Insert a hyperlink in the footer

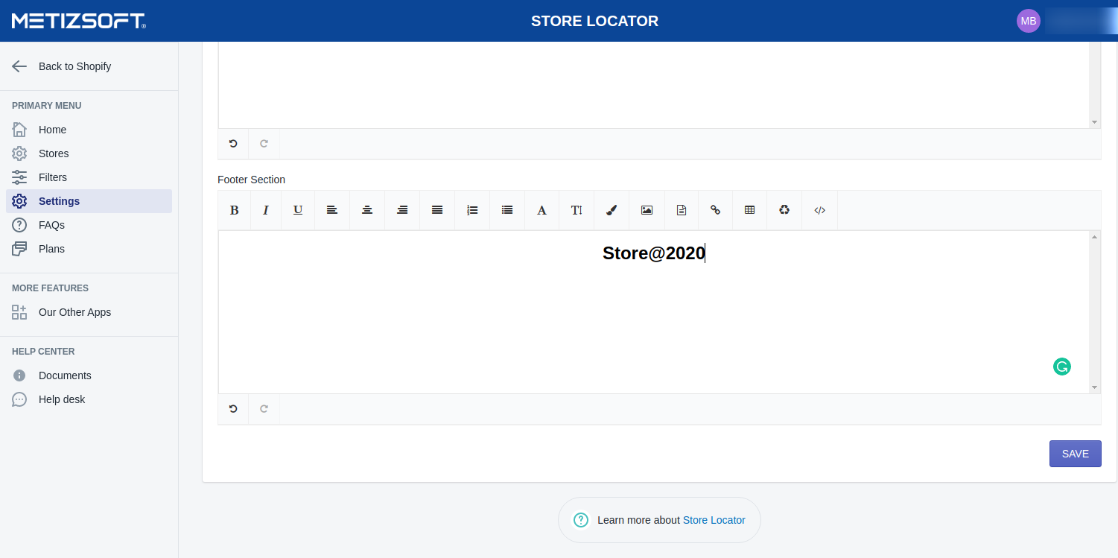click(x=715, y=210)
